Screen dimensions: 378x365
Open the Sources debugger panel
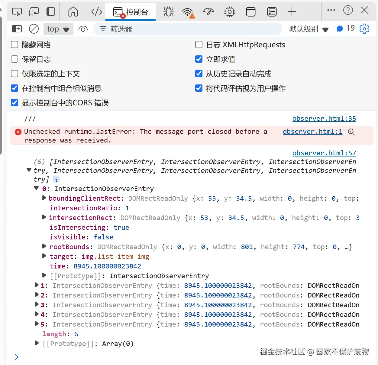click(x=169, y=12)
